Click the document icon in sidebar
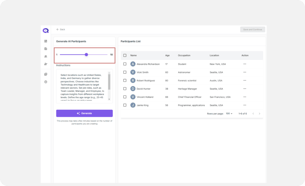 46,49
